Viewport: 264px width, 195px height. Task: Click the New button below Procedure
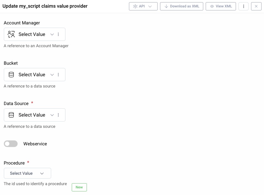tap(79, 187)
